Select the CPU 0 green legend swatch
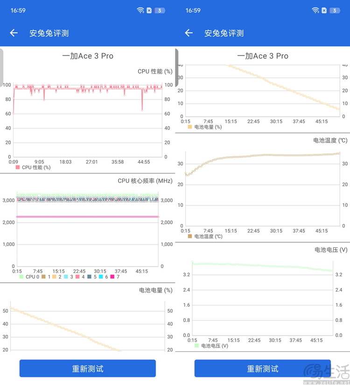 21,277
